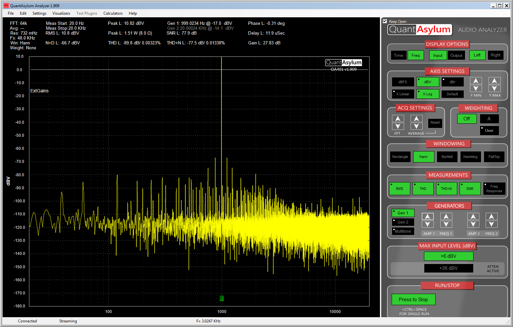The image size is (513, 327).
Task: Reset acquisition averaging
Action: [435, 123]
